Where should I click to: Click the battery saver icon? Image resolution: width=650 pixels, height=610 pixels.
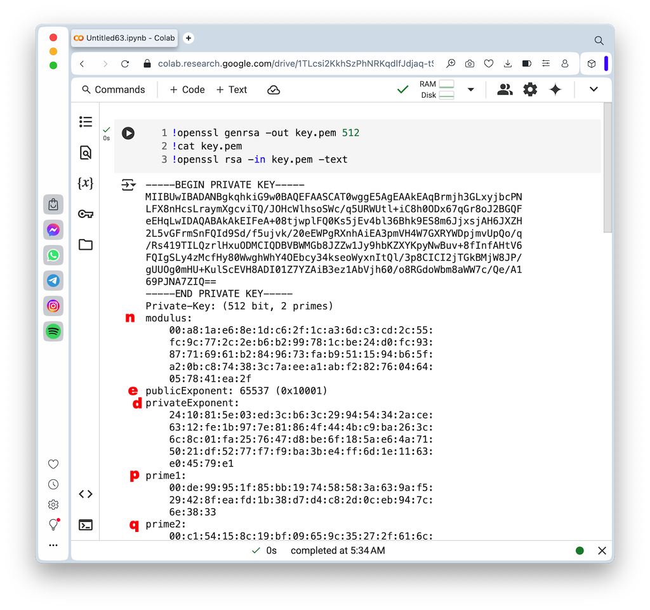527,64
